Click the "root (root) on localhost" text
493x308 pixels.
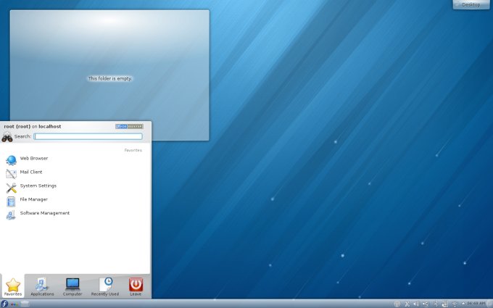tap(33, 126)
